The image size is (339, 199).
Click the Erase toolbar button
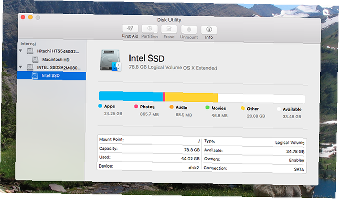point(169,29)
